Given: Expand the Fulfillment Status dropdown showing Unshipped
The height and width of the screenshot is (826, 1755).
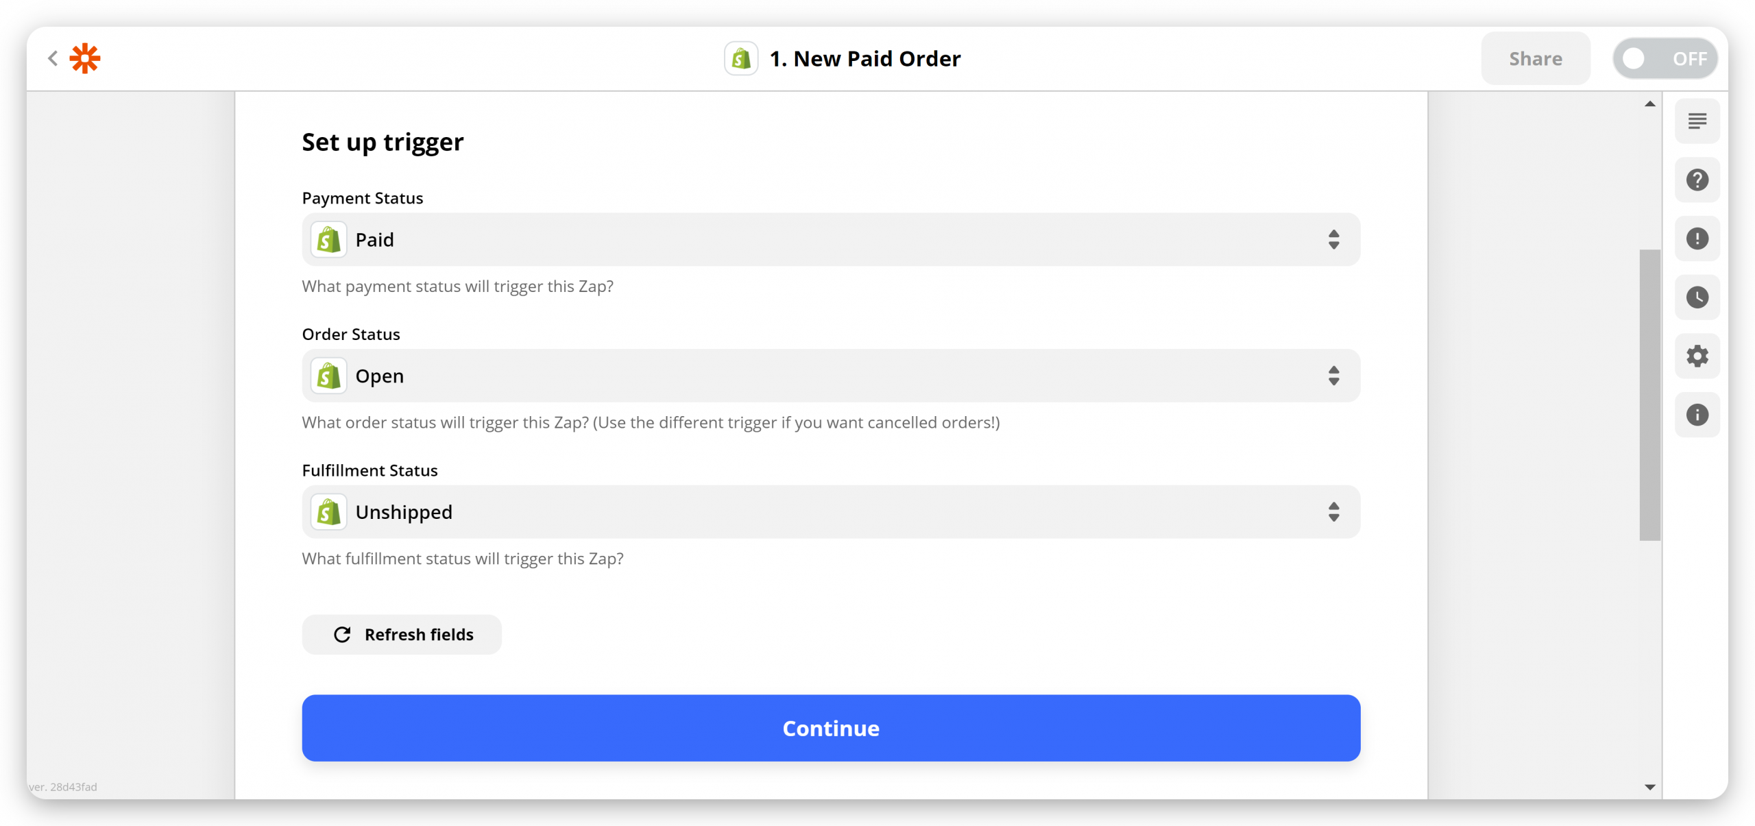Looking at the screenshot, I should click(x=831, y=512).
